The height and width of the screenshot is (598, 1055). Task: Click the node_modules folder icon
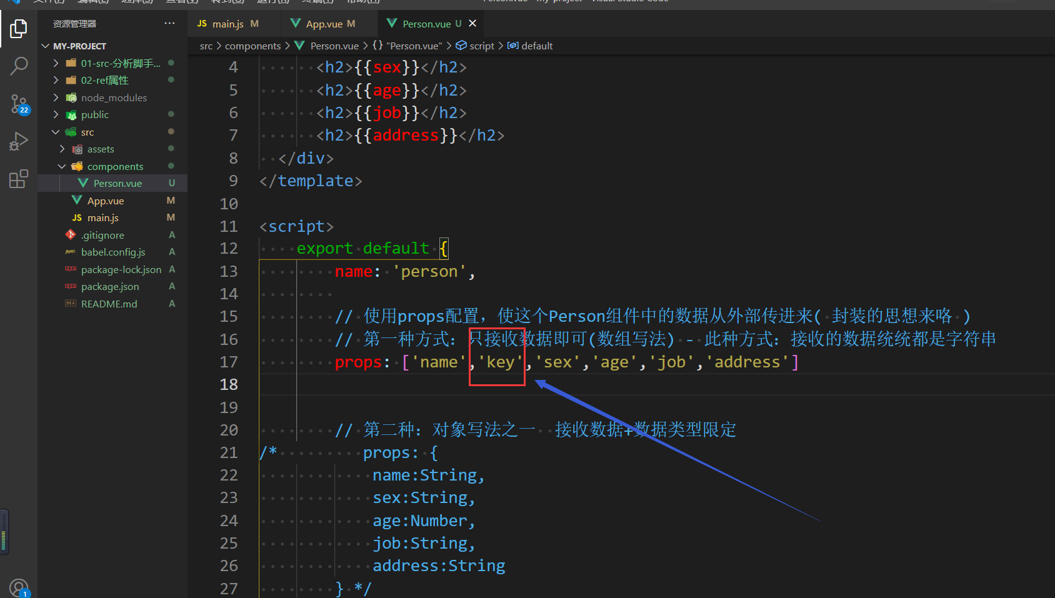71,97
